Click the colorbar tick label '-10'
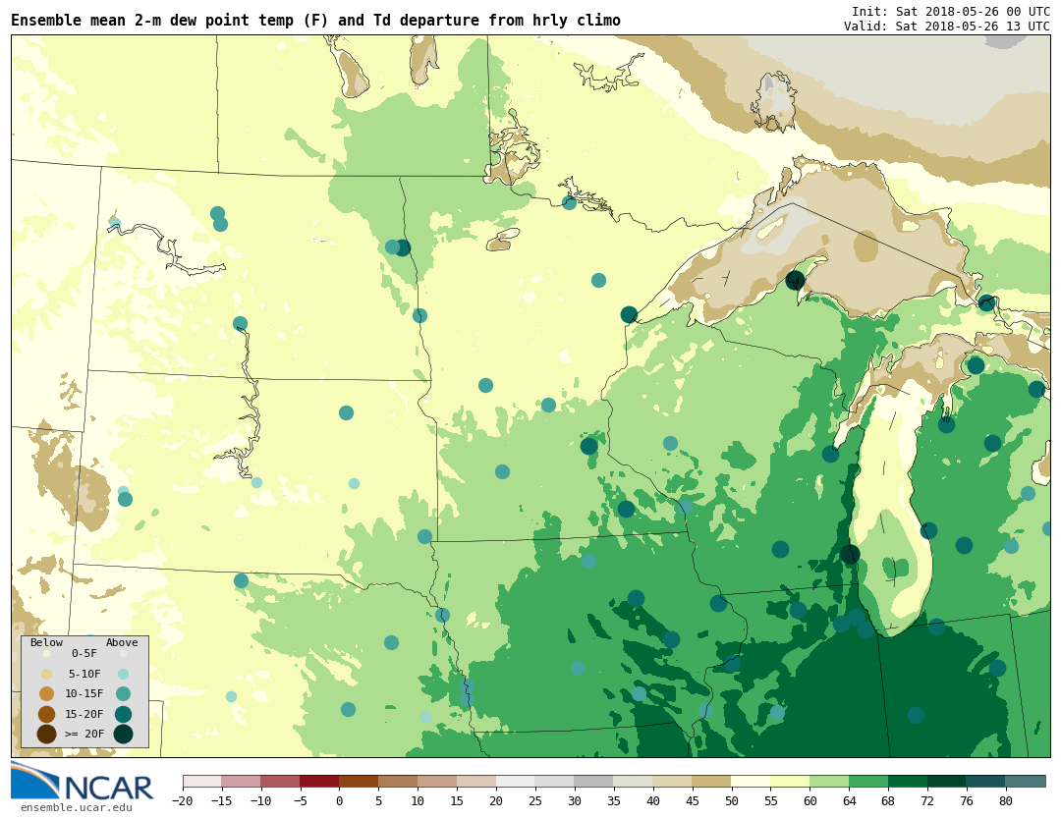 point(260,801)
